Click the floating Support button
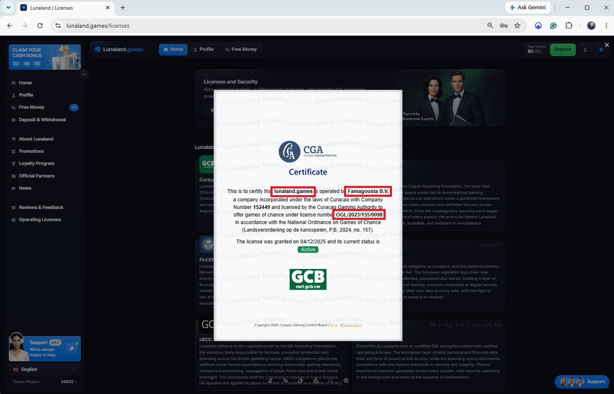The width and height of the screenshot is (614, 394). (x=582, y=382)
